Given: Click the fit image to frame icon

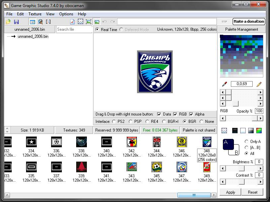Looking at the screenshot, I should coord(89,22).
